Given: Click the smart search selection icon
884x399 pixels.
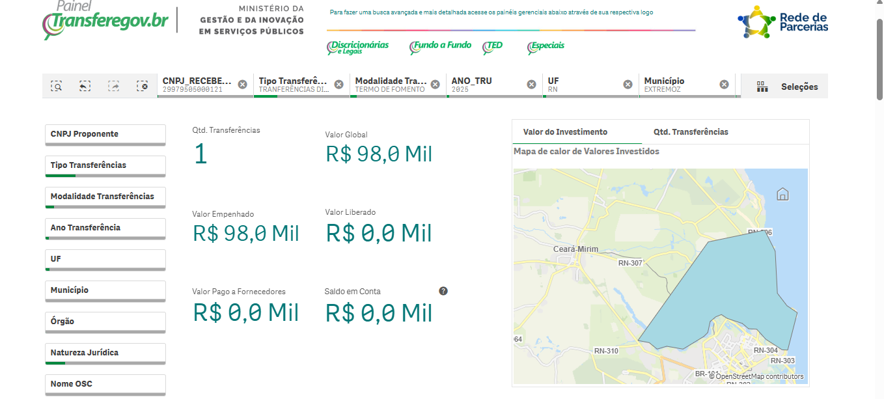Looking at the screenshot, I should (x=57, y=86).
